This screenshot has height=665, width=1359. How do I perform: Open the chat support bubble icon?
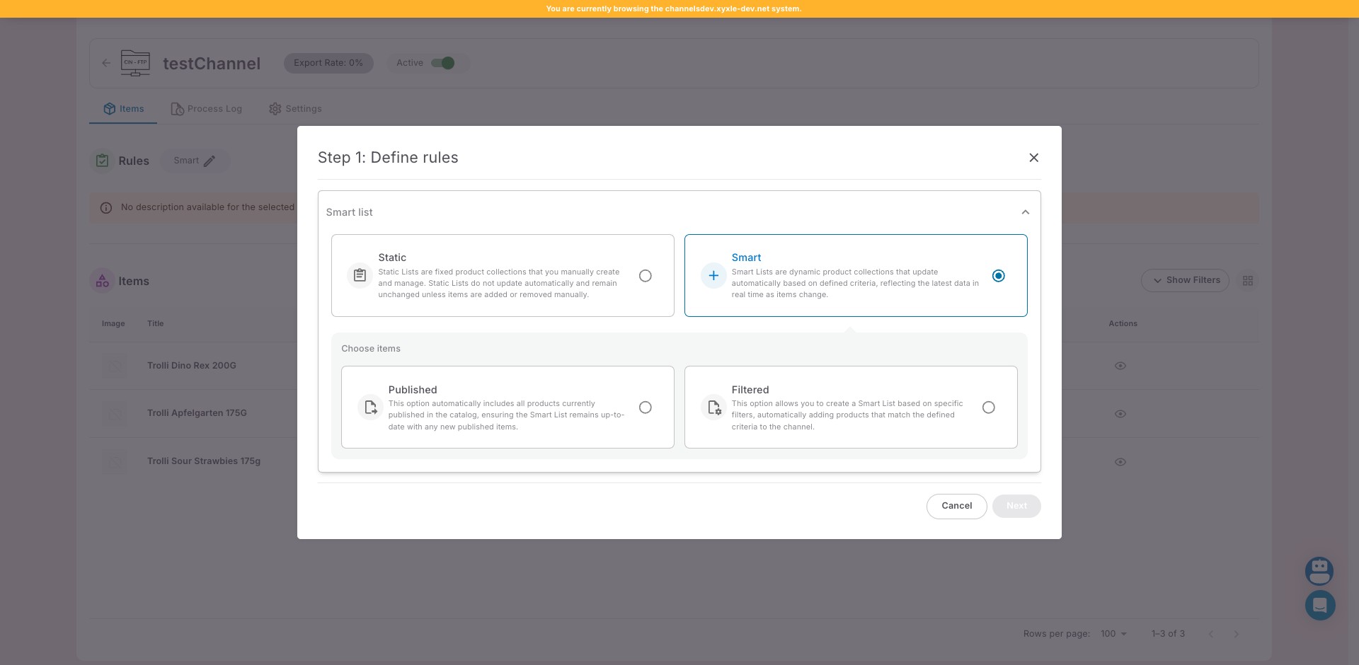1319,606
